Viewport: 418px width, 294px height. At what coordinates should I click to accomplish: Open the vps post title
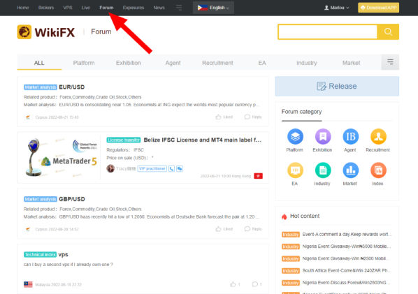point(63,255)
